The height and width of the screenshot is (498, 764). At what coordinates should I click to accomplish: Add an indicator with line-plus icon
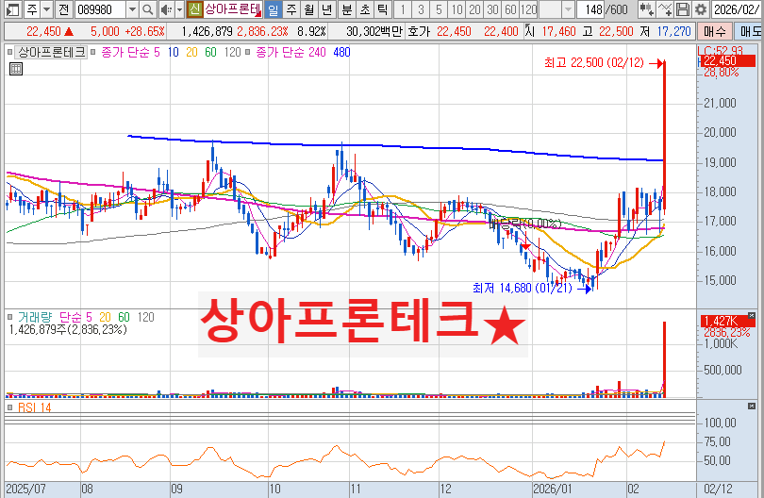pos(665,9)
